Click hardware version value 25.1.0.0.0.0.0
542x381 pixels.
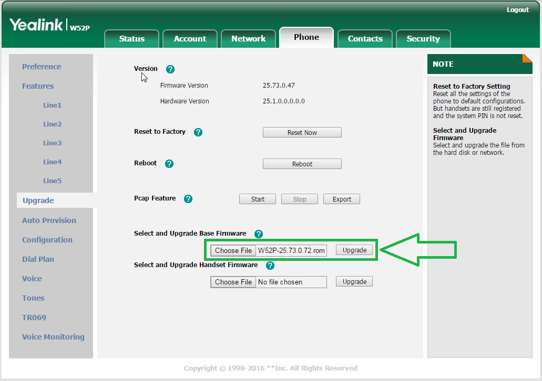click(283, 101)
